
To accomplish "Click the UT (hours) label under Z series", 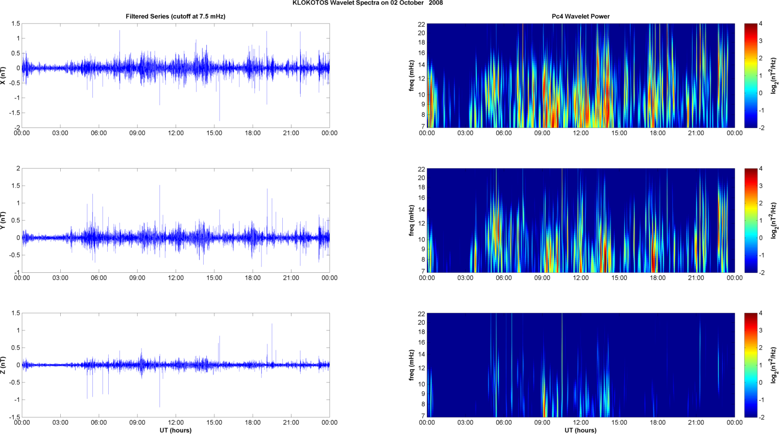I will pos(175,430).
